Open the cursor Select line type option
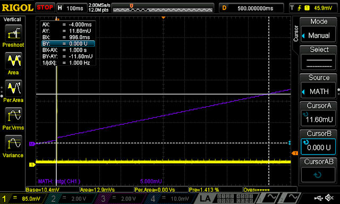The width and height of the screenshot is (340, 204). (x=318, y=63)
